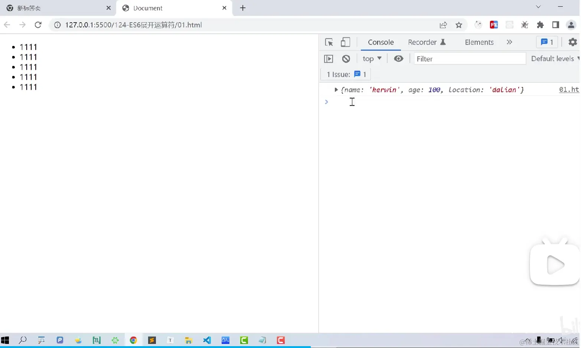Image resolution: width=581 pixels, height=348 pixels.
Task: Open the Windows Start menu
Action: tap(5, 340)
